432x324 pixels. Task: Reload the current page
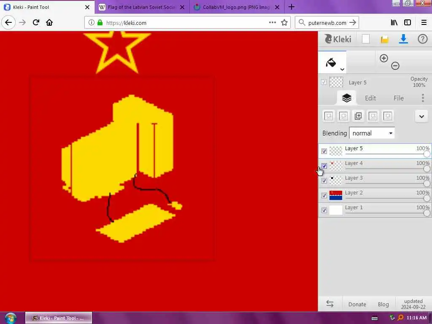(x=36, y=22)
